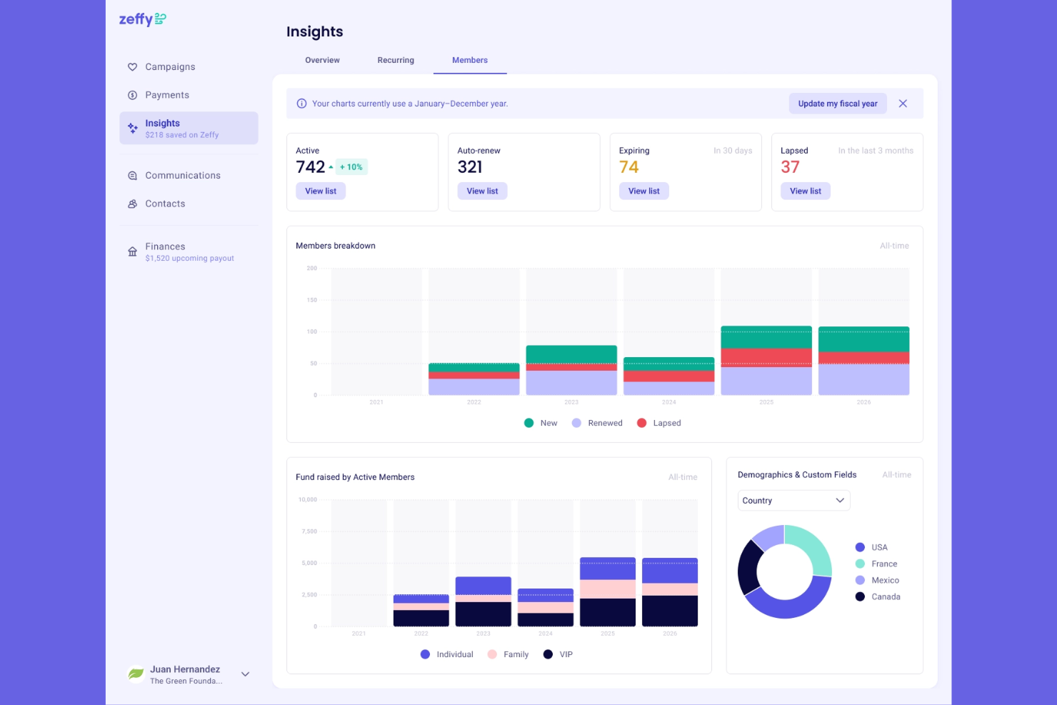Toggle the New legend item
1057x705 pixels.
click(541, 424)
